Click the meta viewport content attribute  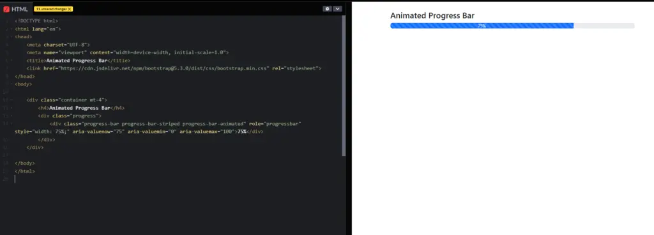(x=158, y=53)
